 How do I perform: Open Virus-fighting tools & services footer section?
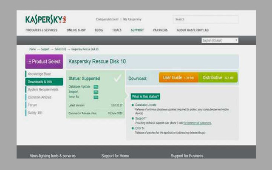coord(53,156)
